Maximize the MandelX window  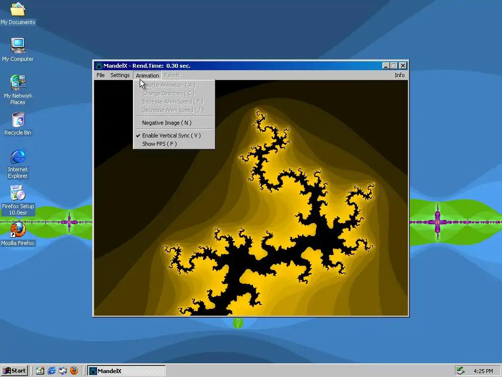coord(394,66)
